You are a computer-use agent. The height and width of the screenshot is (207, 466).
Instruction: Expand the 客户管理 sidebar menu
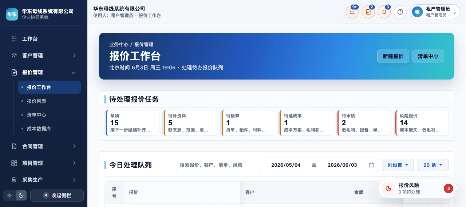pos(44,56)
